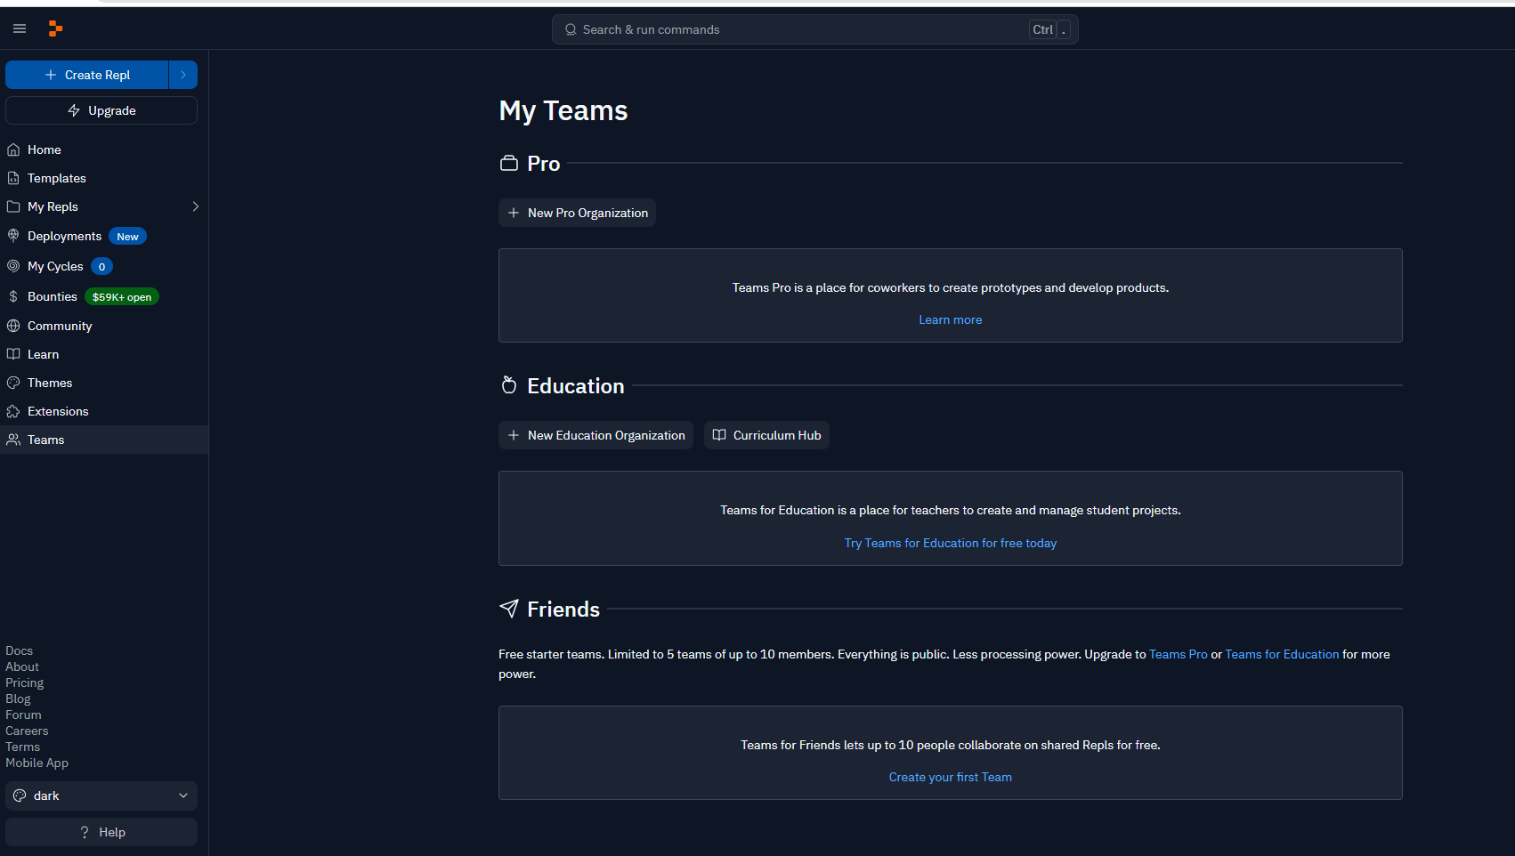Open the Extensions sidebar item

pyautogui.click(x=104, y=411)
